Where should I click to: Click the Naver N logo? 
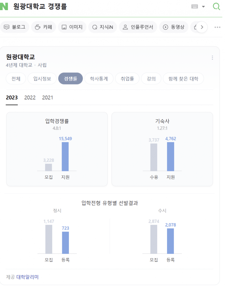click(4, 6)
